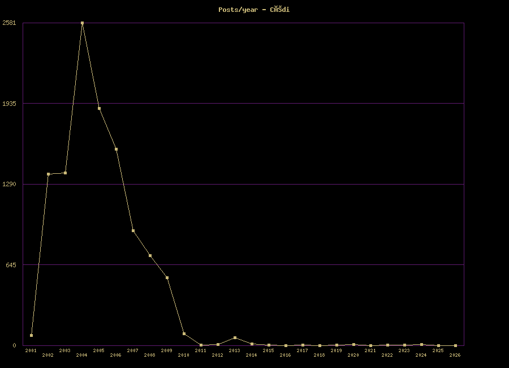The image size is (509, 368).
Task: Click the data marker for 2008
Action: pos(150,256)
